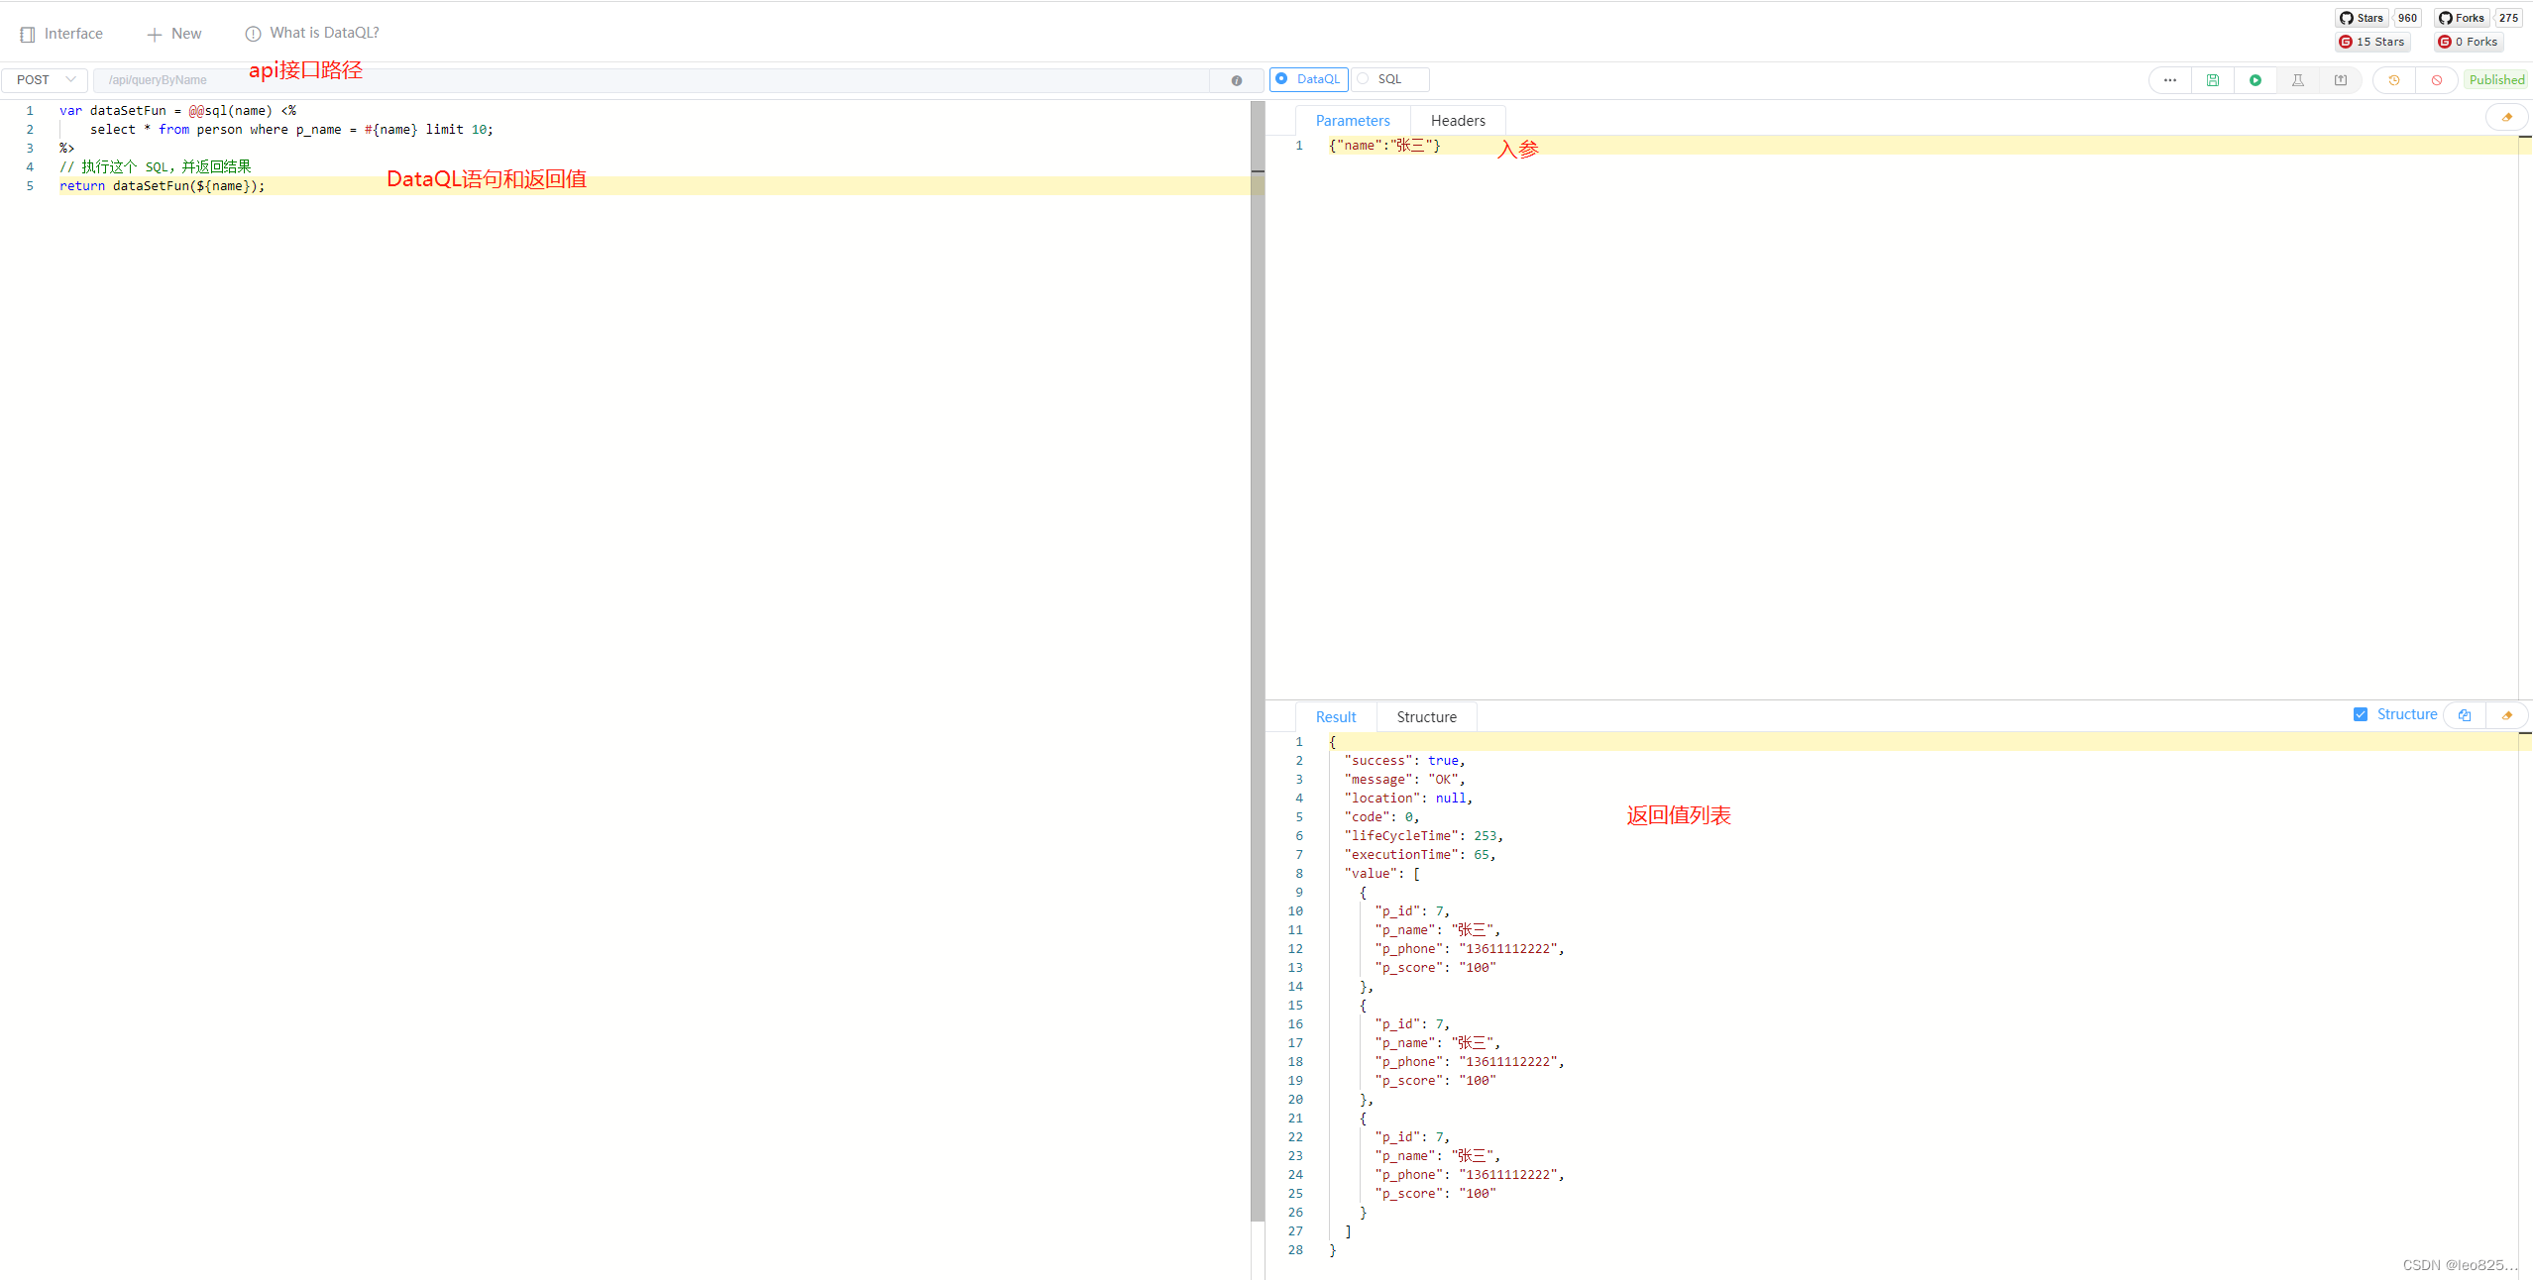Open GitHub Forks badge
This screenshot has height=1280, width=2533.
click(x=2462, y=18)
